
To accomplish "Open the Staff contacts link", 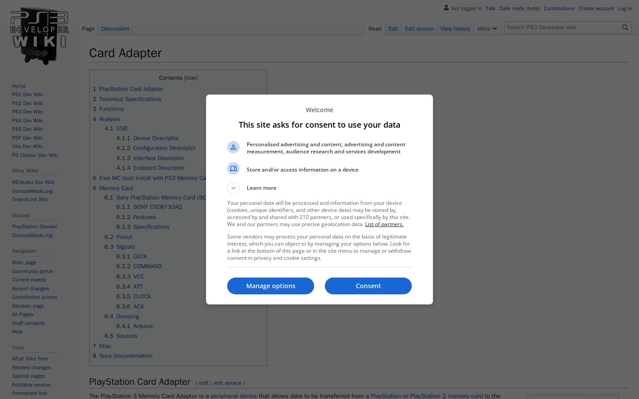I will 28,323.
